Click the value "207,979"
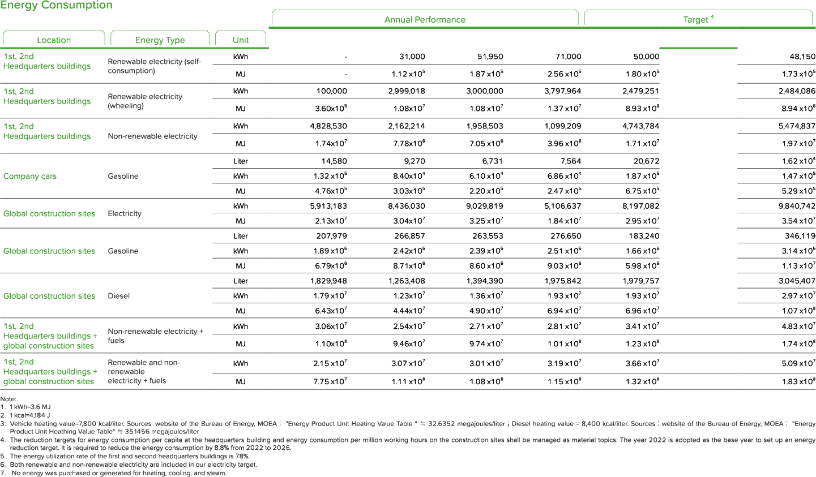Viewport: 816px width, 477px height. tap(332, 236)
